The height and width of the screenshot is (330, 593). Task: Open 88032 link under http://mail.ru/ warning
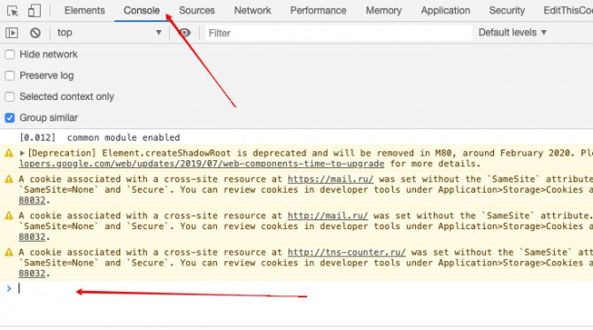pyautogui.click(x=32, y=237)
